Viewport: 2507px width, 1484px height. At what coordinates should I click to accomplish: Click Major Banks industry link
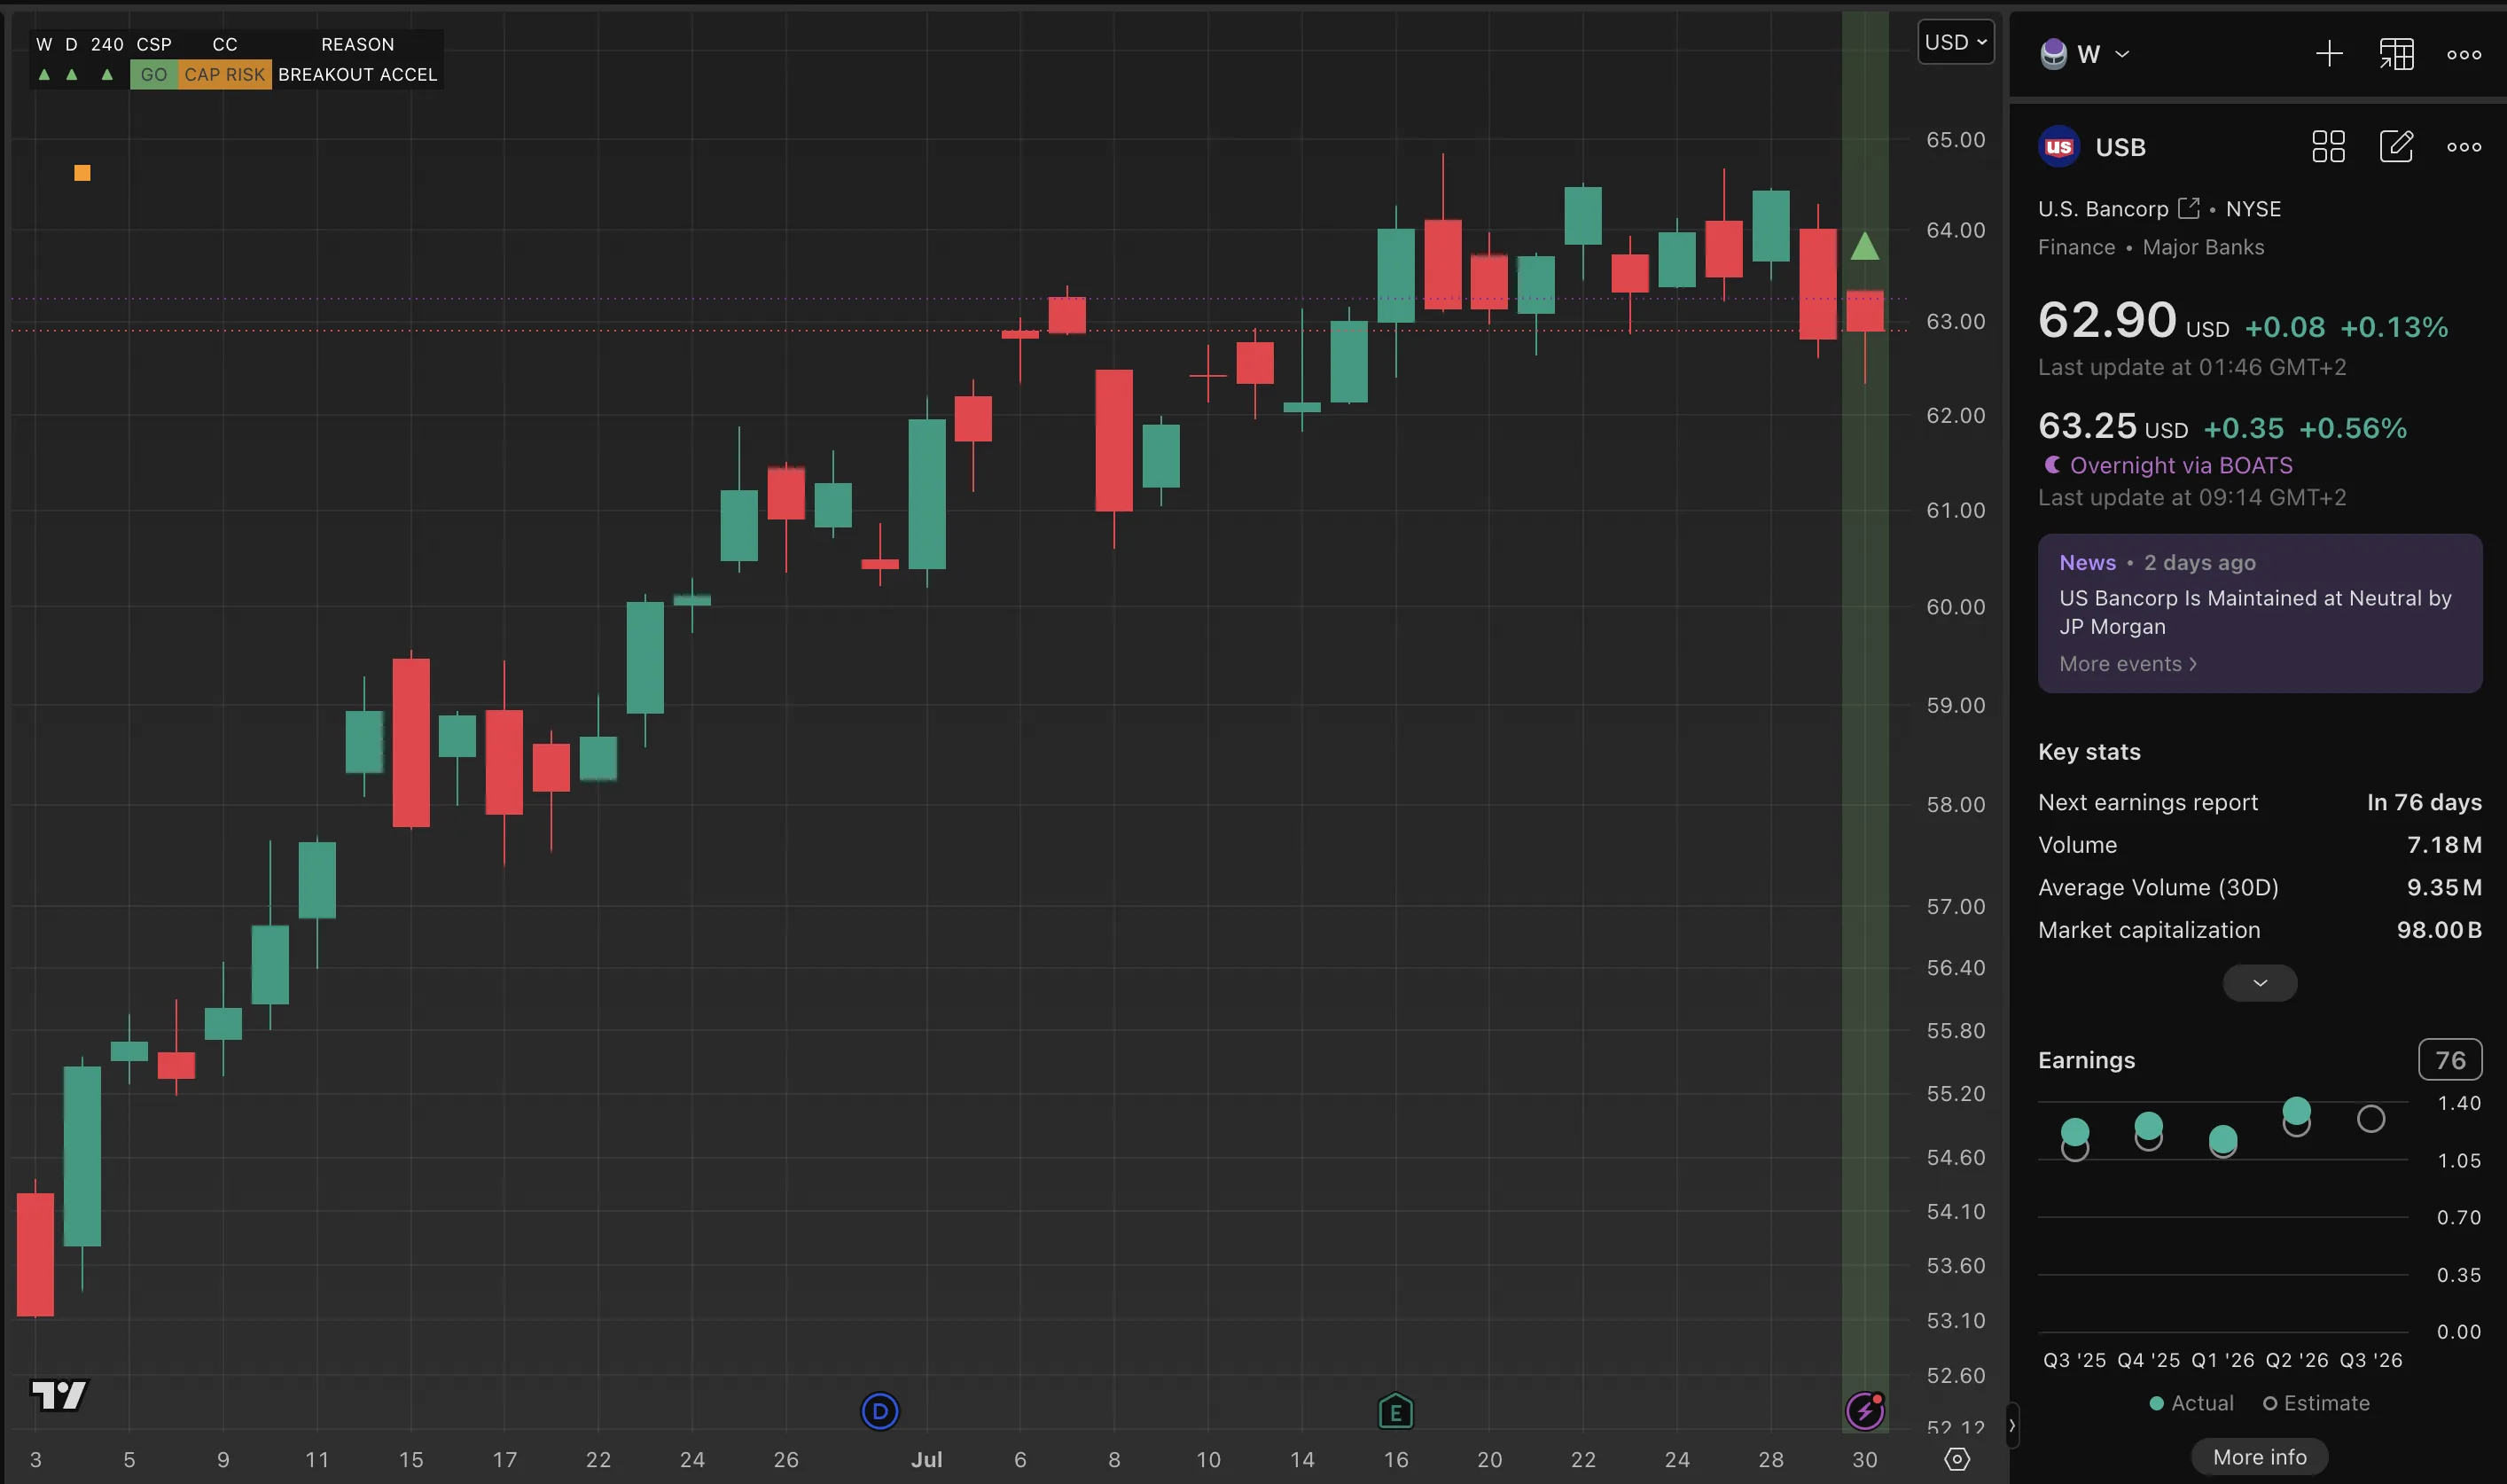coord(2203,247)
